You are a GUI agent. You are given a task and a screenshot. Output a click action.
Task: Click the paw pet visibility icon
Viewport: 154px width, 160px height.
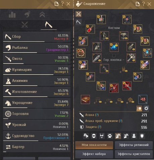pos(110,136)
